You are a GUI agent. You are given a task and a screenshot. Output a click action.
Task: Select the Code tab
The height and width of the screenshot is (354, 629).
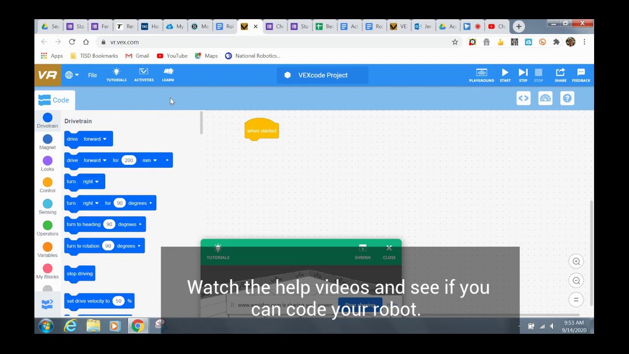55,100
